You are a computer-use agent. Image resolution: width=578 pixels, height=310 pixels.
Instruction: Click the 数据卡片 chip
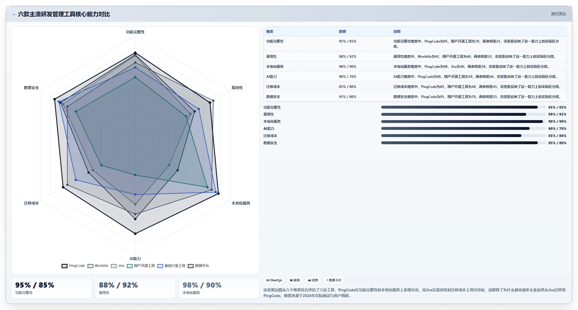334,280
